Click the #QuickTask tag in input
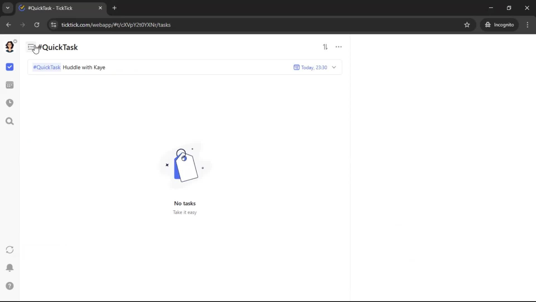536x302 pixels. [x=47, y=67]
